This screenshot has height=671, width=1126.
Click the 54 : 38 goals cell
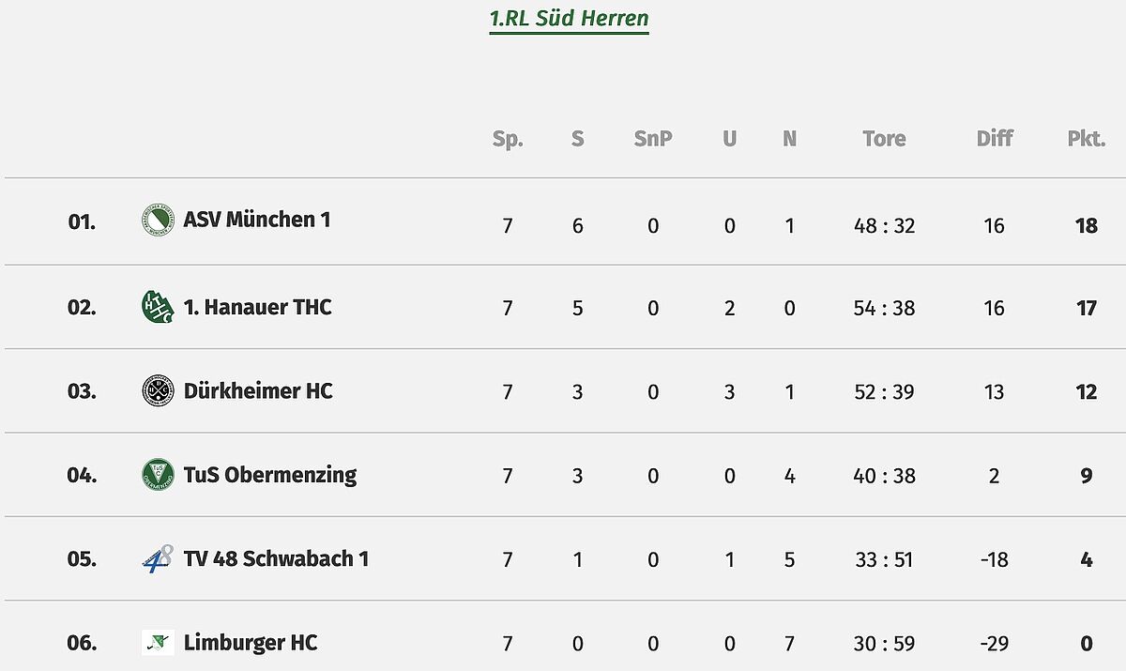[884, 309]
